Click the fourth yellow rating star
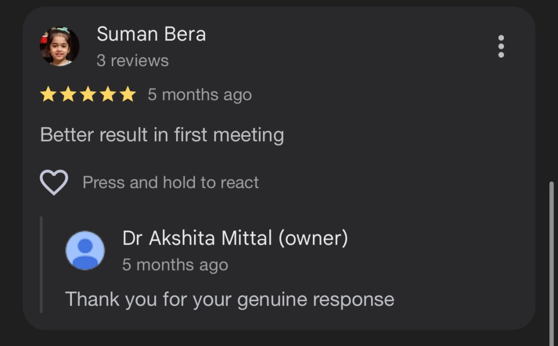 108,95
